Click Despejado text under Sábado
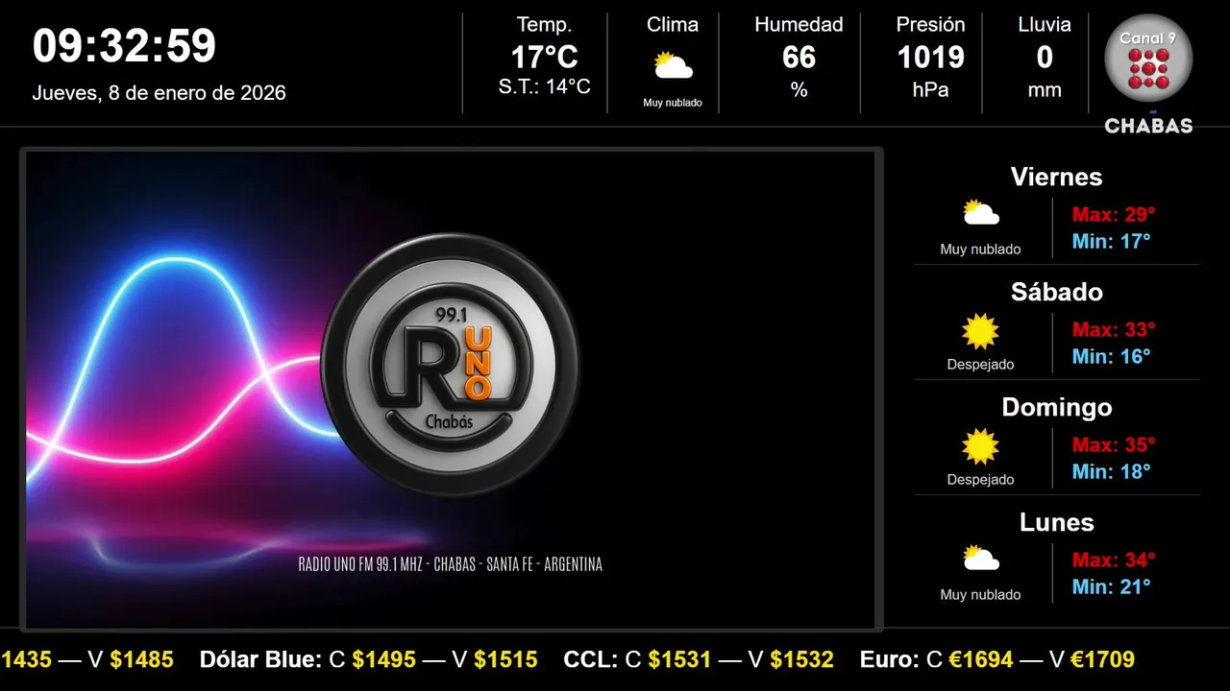This screenshot has width=1230, height=691. click(980, 365)
